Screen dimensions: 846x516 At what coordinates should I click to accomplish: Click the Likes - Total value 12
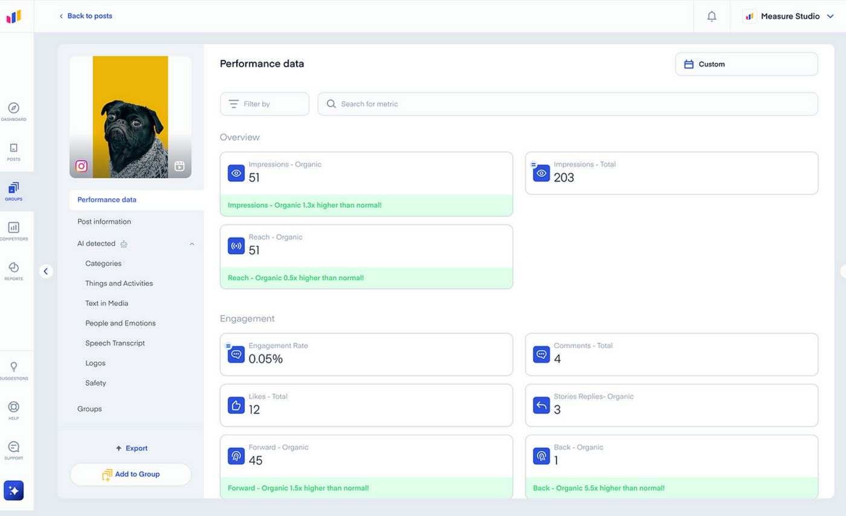click(x=254, y=410)
